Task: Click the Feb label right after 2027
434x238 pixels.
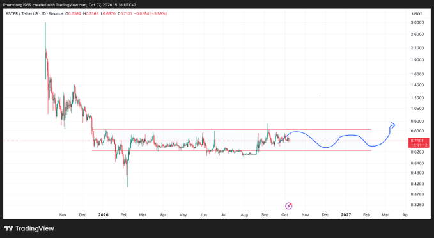Action: [x=366, y=215]
